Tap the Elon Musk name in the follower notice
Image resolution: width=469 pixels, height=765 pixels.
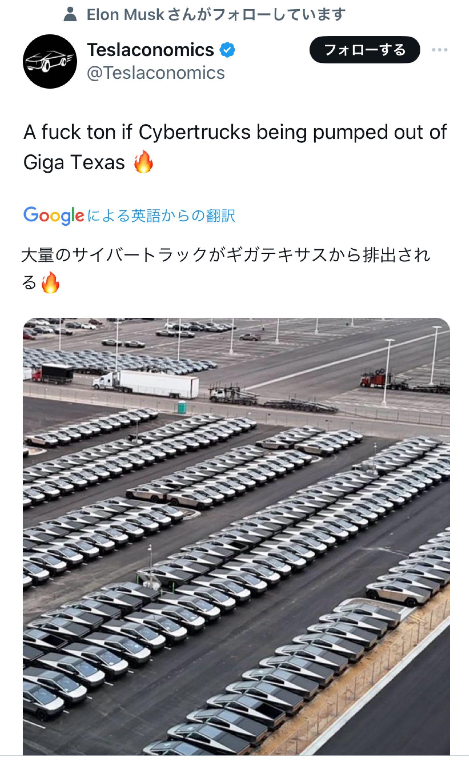click(x=125, y=15)
